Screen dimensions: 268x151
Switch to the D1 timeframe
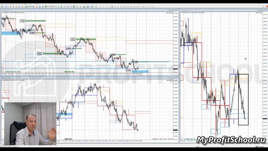146,7
